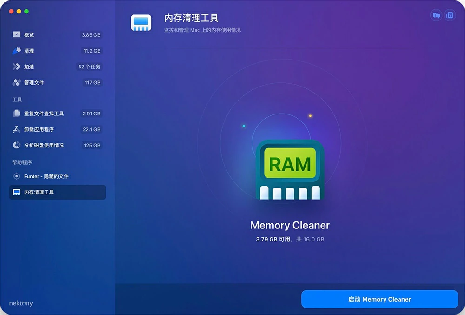Open the chat feedback icon top right

[x=436, y=15]
